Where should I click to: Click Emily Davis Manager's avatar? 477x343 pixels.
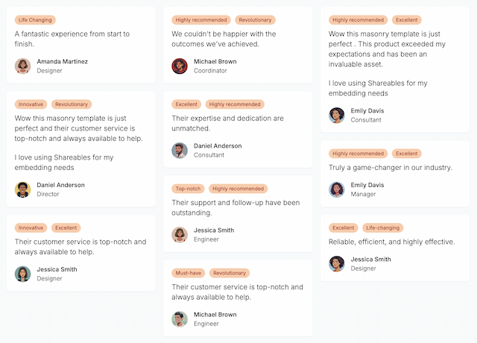tap(337, 189)
